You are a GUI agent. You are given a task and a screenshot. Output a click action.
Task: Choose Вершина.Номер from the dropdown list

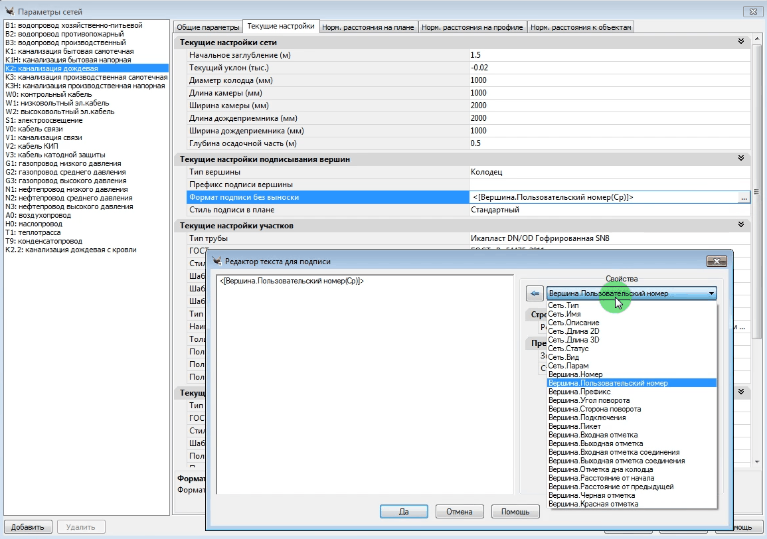575,374
